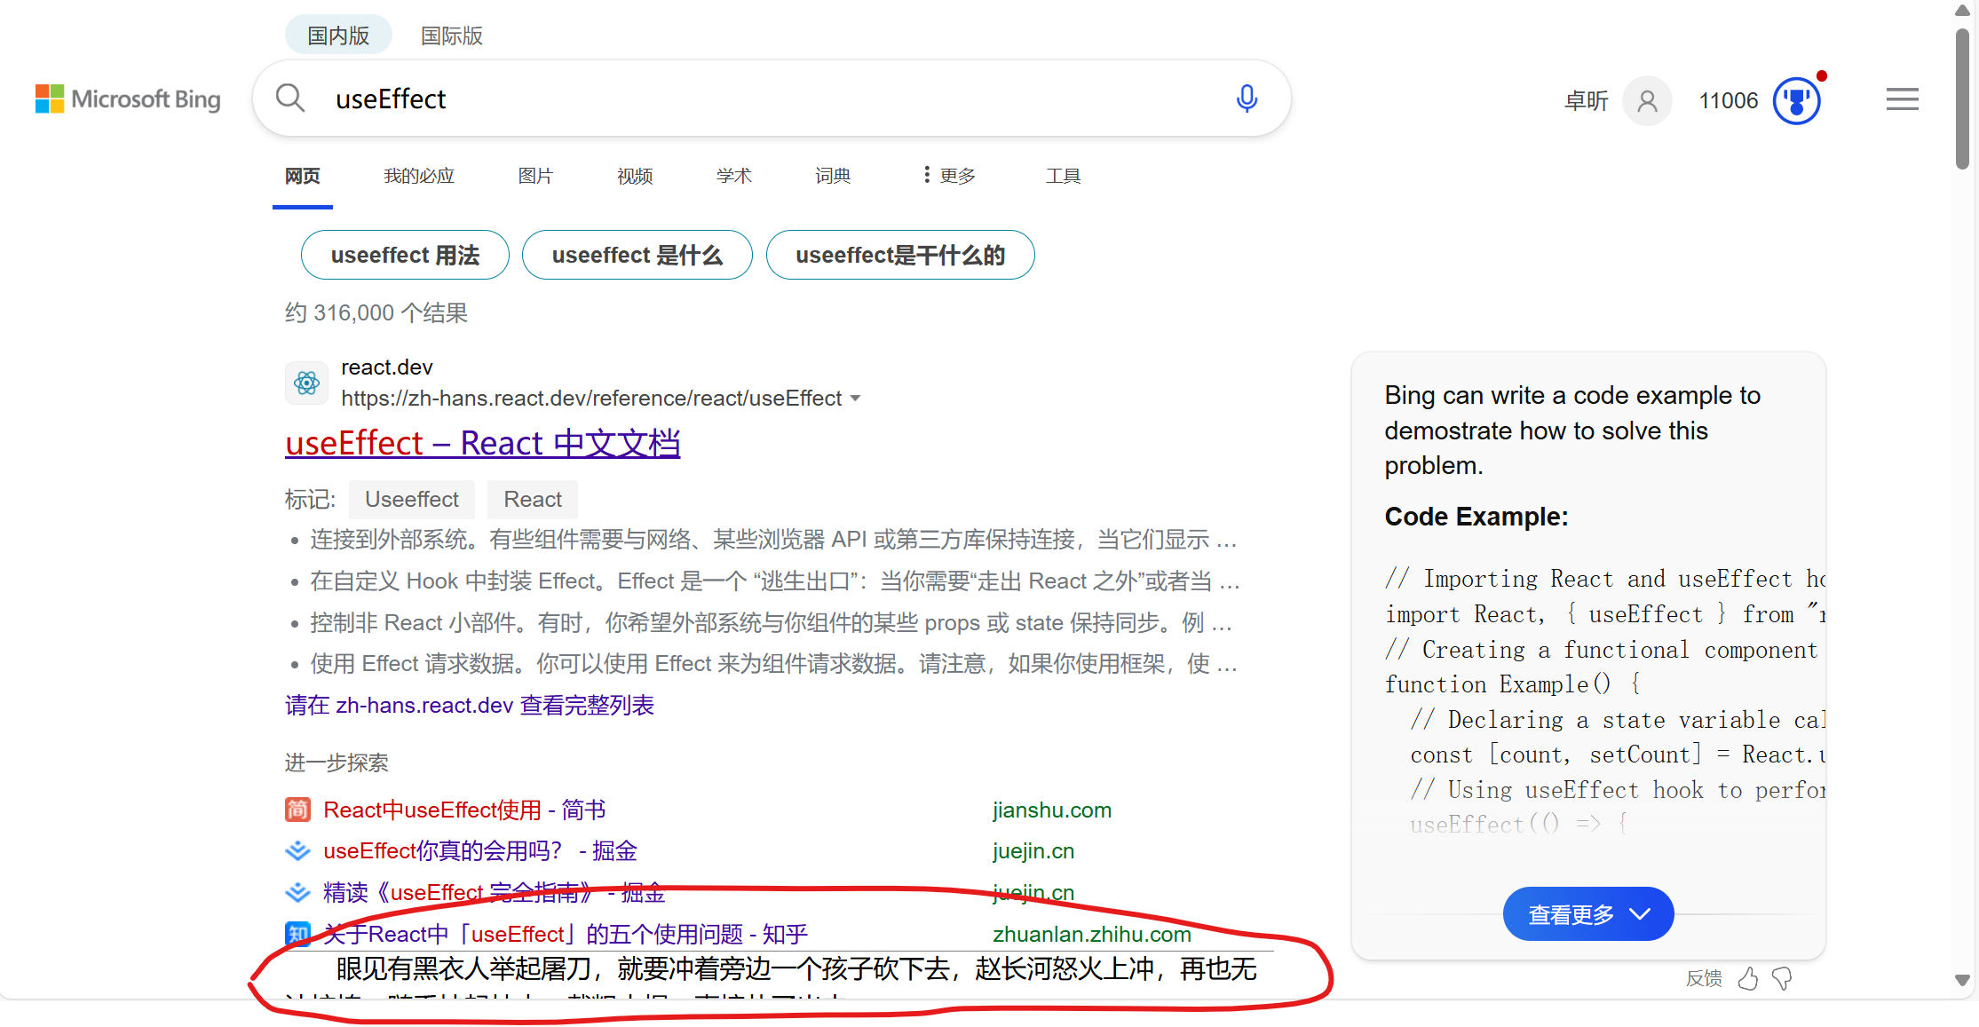Image resolution: width=1979 pixels, height=1027 pixels.
Task: Expand the 更多 search category menu
Action: coord(949,175)
